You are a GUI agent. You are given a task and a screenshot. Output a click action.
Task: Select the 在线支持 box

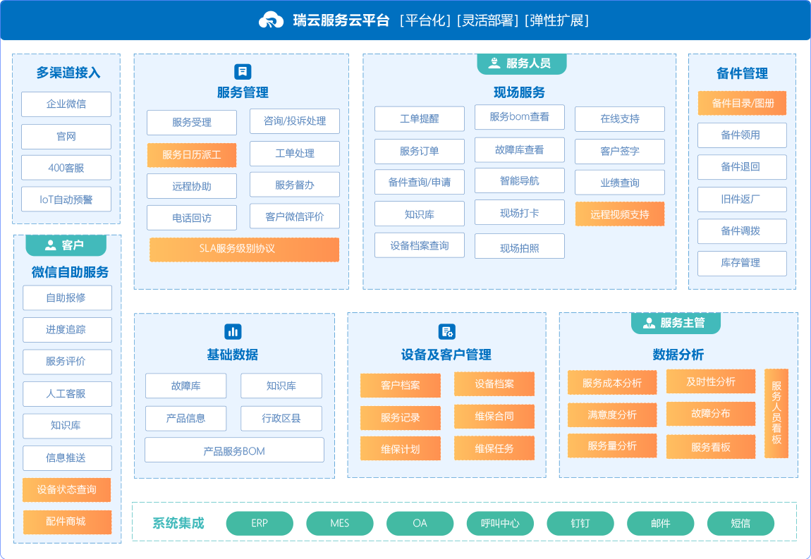tap(620, 119)
